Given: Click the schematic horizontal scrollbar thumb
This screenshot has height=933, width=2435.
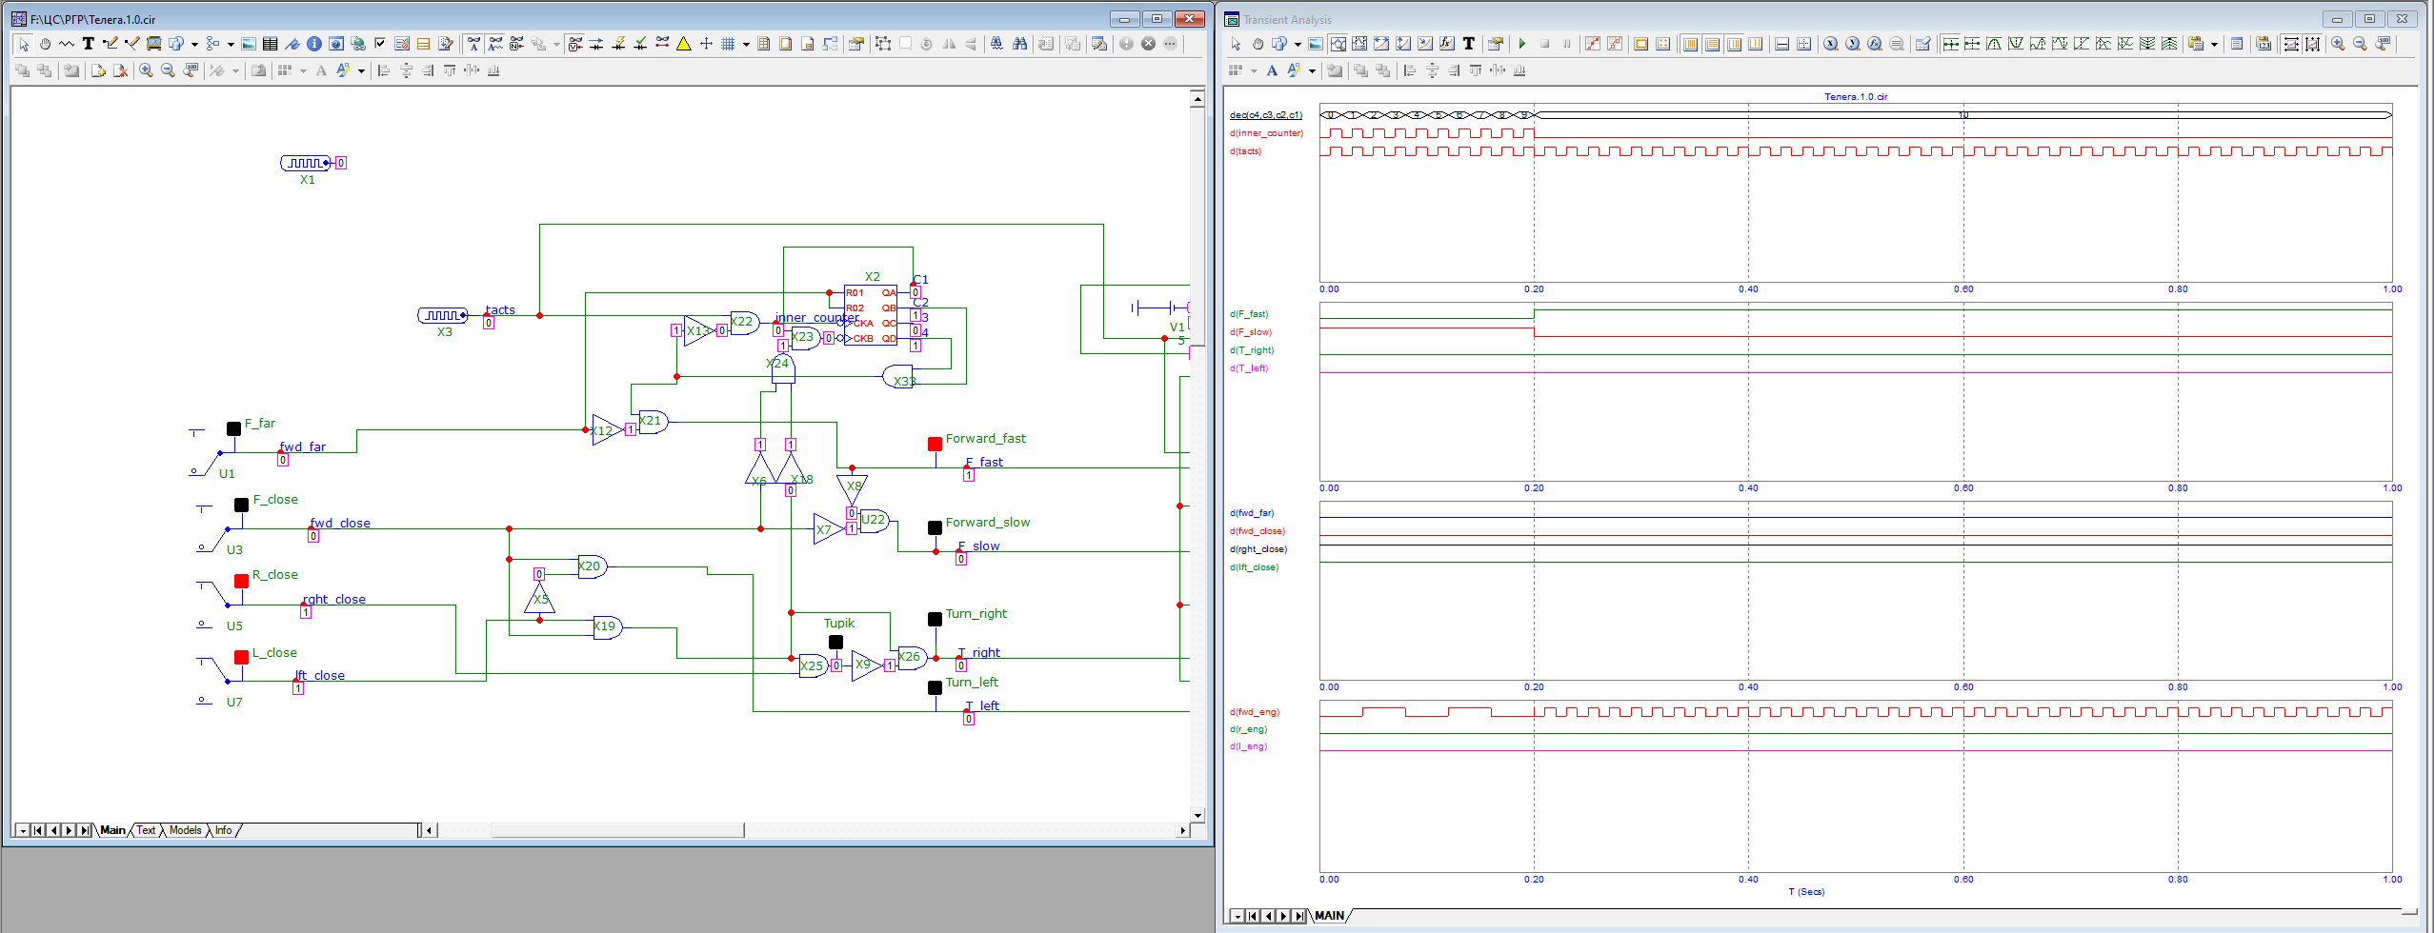Looking at the screenshot, I should click(x=617, y=830).
